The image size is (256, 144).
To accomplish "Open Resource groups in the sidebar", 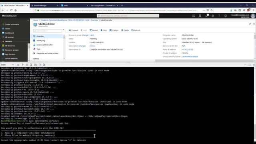I will pyautogui.click(x=12, y=50).
